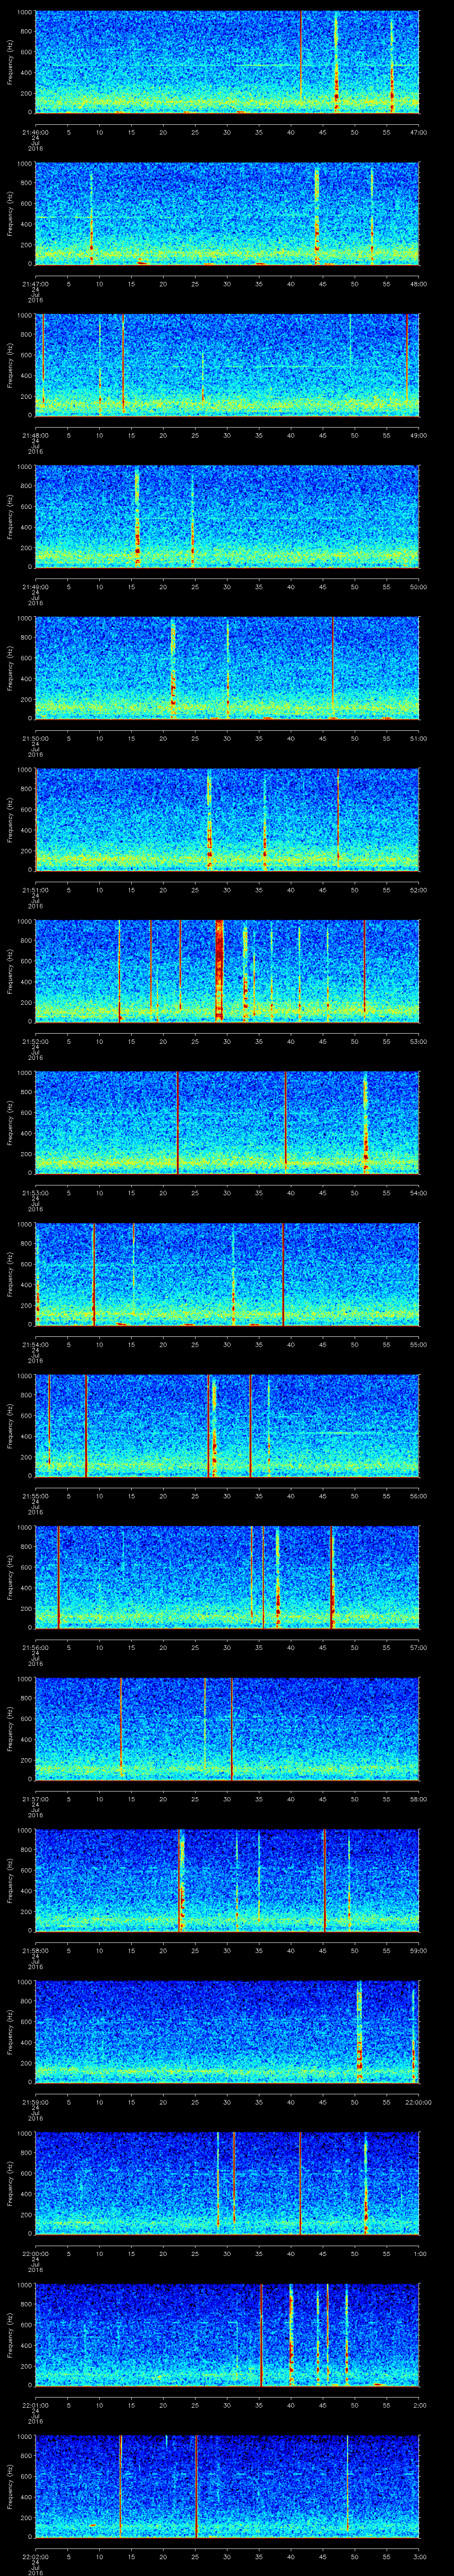Click the '3:00' end label of the 22:02:00 panel
This screenshot has width=454, height=2576.
click(x=420, y=2556)
